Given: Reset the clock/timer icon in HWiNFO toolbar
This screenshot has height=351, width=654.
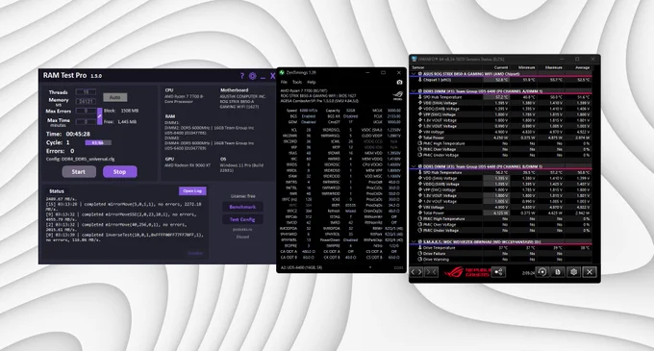Looking at the screenshot, I should click(x=541, y=272).
